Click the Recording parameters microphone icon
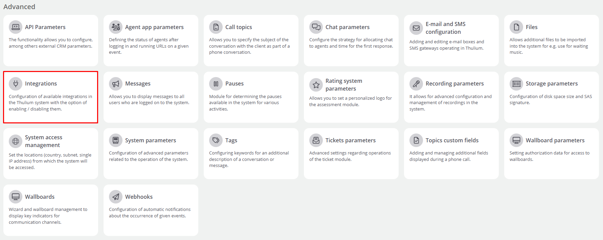 416,84
